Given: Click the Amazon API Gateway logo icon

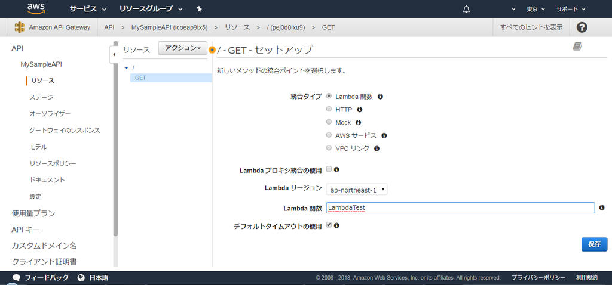Looking at the screenshot, I should click(x=20, y=27).
